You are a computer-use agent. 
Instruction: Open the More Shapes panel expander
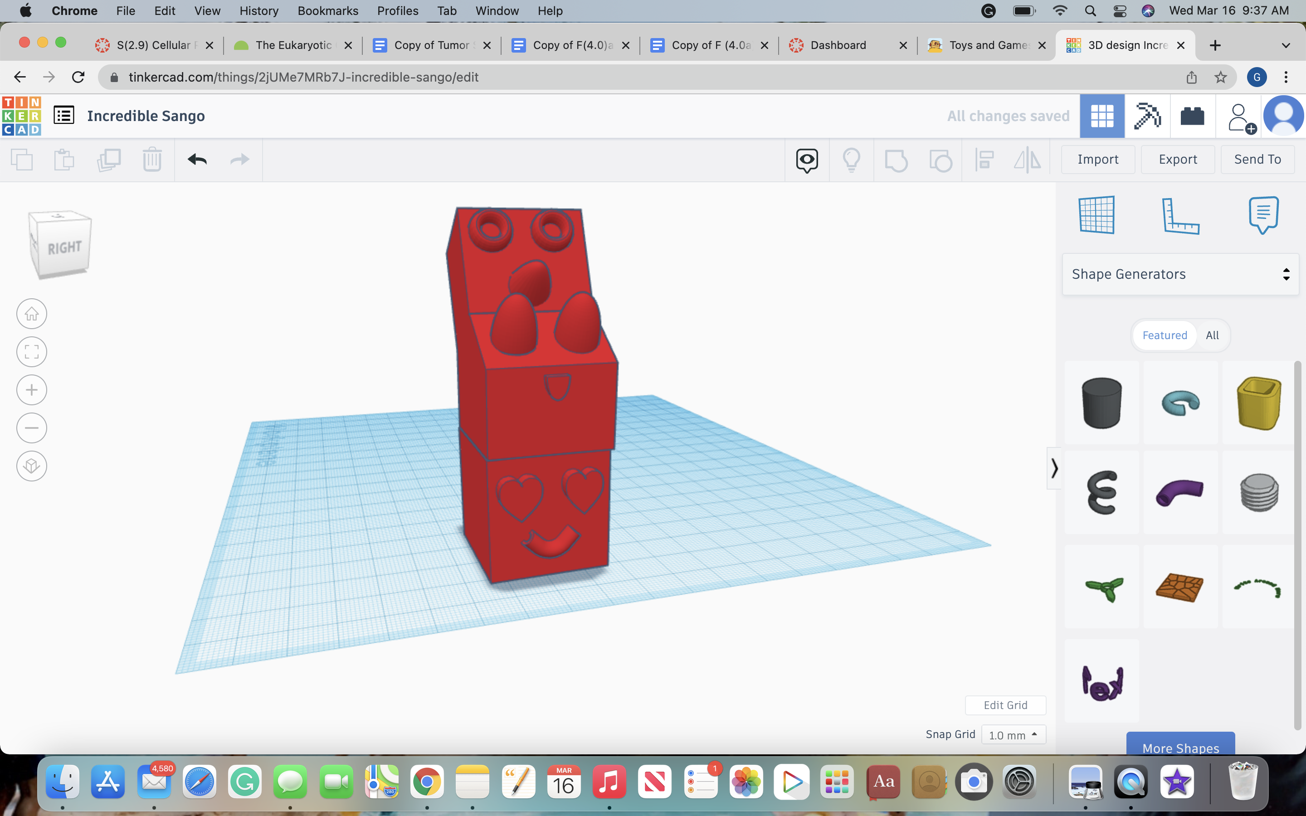1180,748
